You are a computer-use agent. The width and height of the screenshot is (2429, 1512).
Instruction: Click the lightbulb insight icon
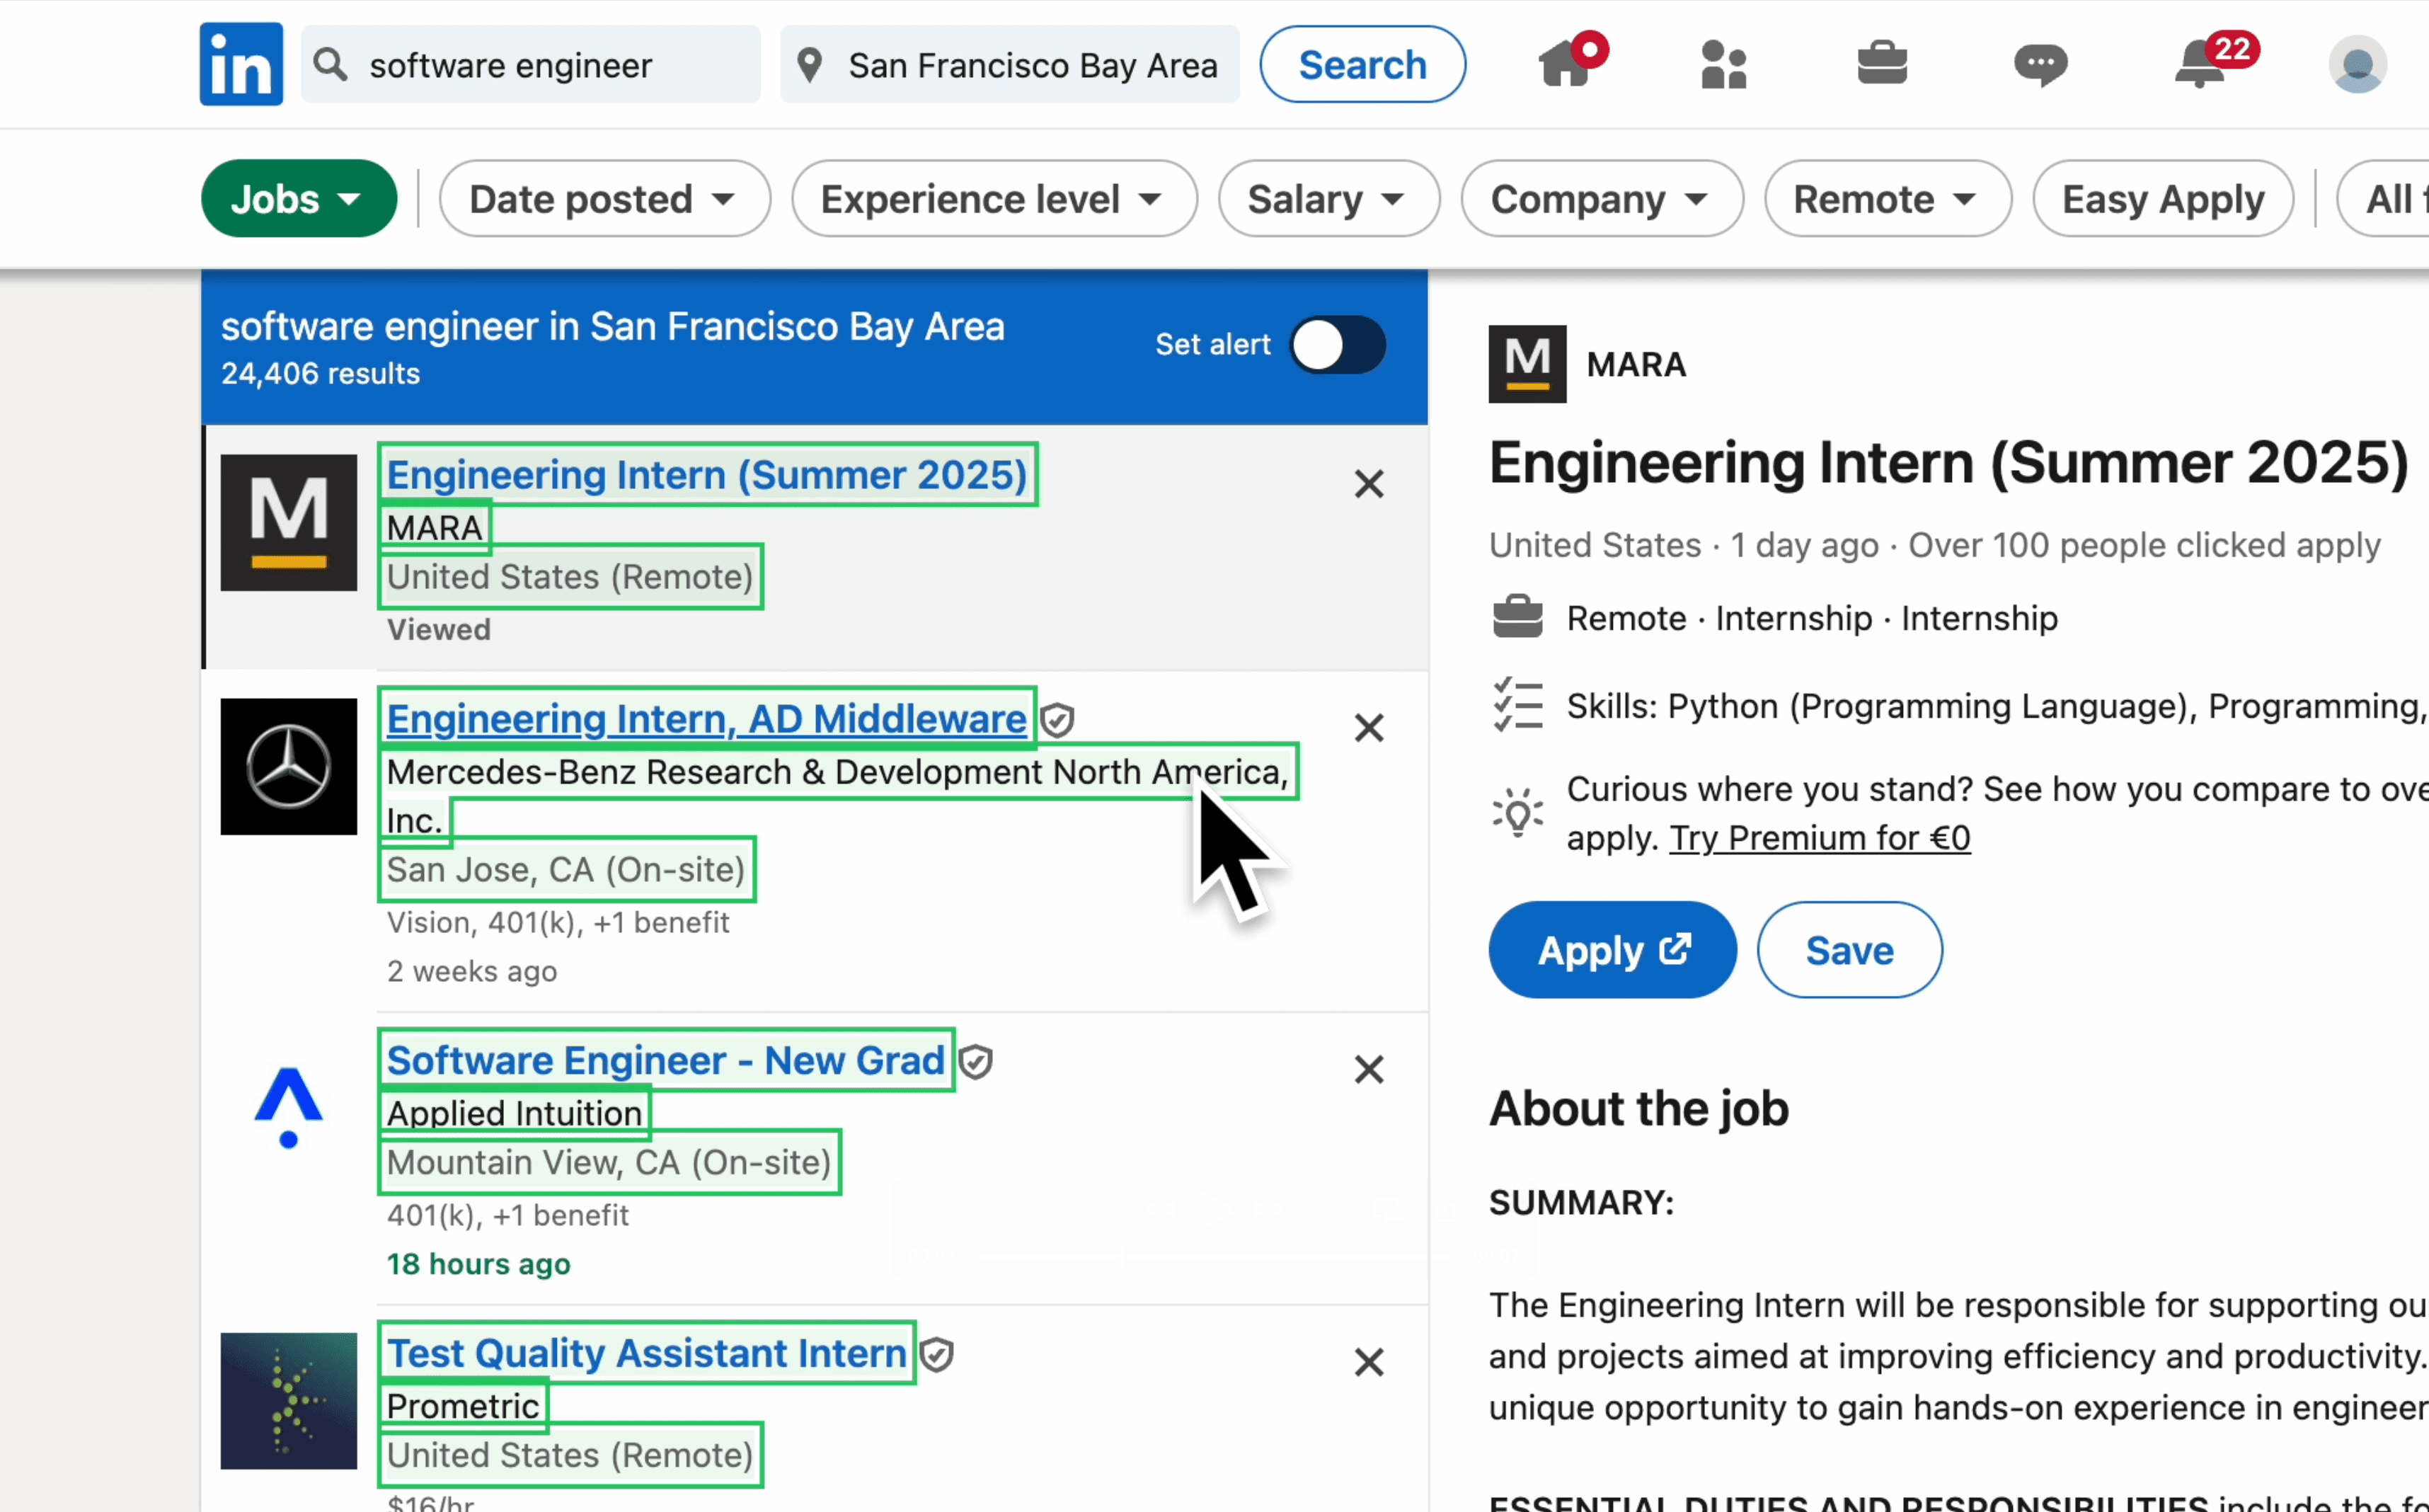(x=1517, y=812)
